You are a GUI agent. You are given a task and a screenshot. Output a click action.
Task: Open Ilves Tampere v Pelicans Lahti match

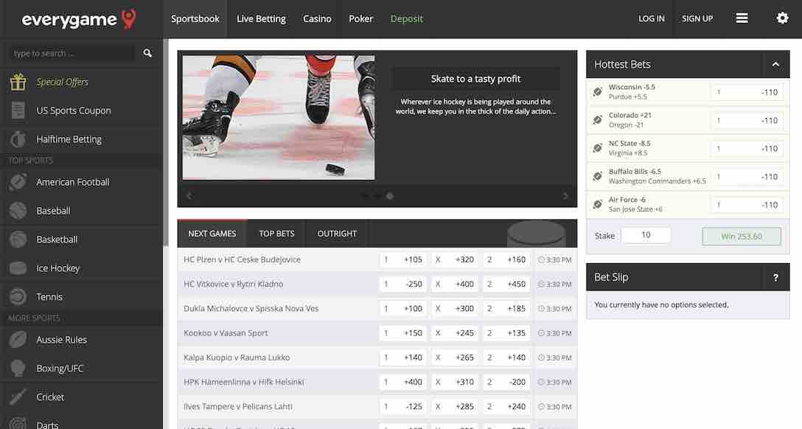point(238,407)
